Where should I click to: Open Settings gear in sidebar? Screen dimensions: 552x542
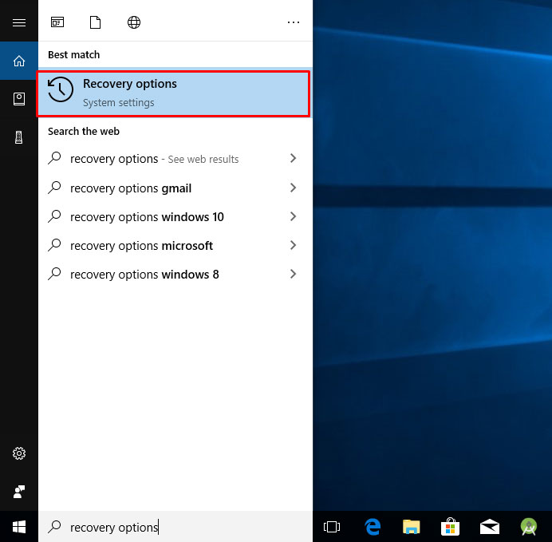point(19,453)
